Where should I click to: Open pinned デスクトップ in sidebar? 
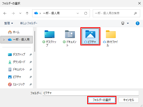(x=17, y=54)
